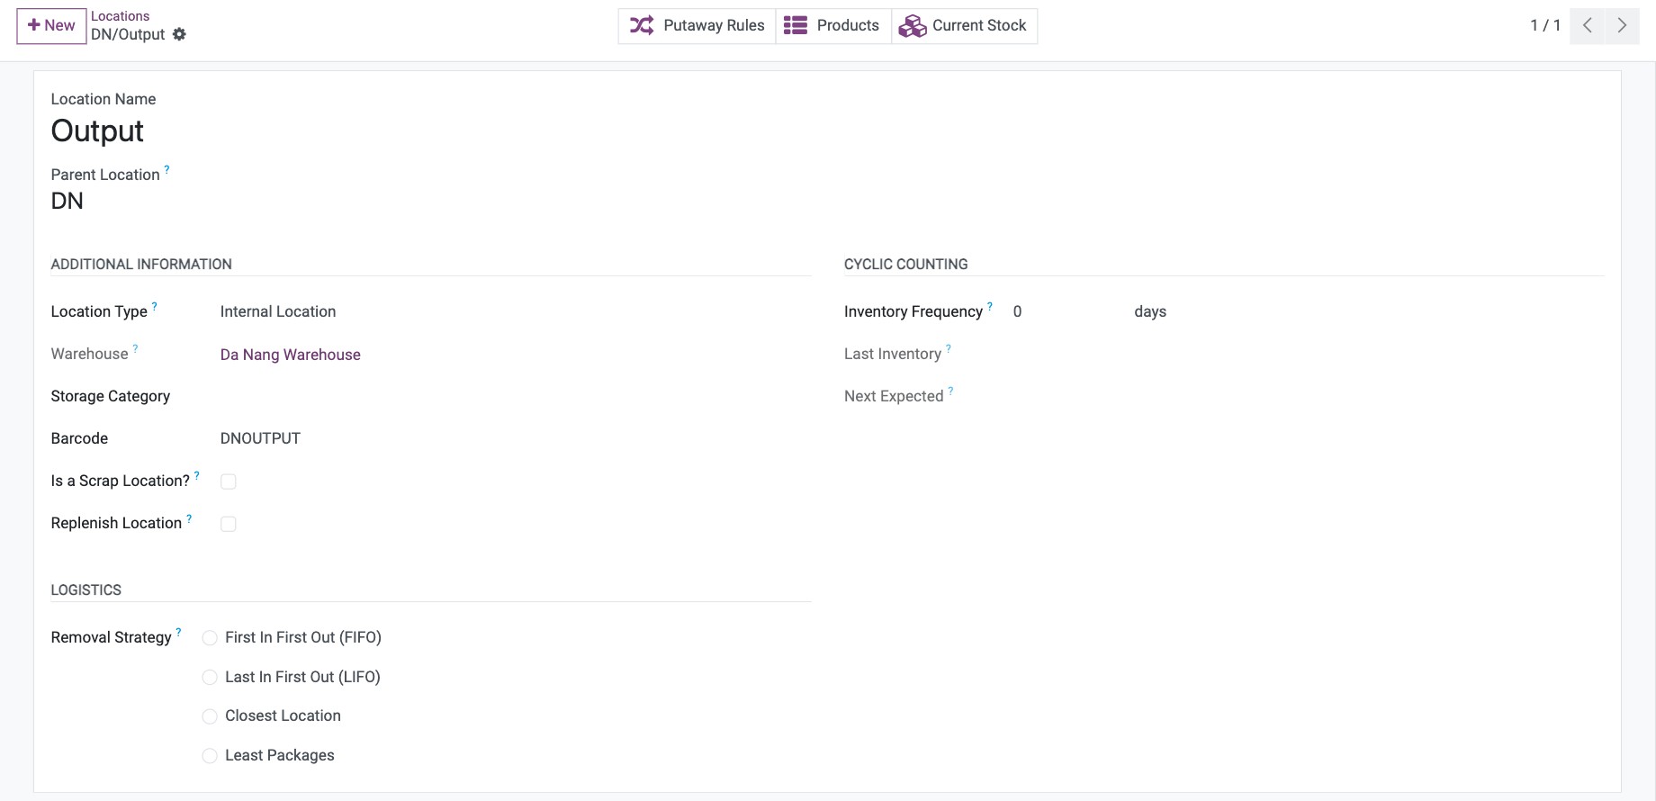
Task: Show help tooltip for Removal Strategy
Action: 178,632
